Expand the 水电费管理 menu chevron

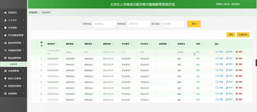[x=23, y=70]
